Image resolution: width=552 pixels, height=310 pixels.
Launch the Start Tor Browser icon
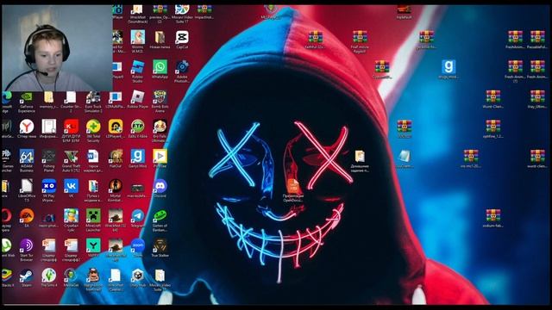[27, 245]
